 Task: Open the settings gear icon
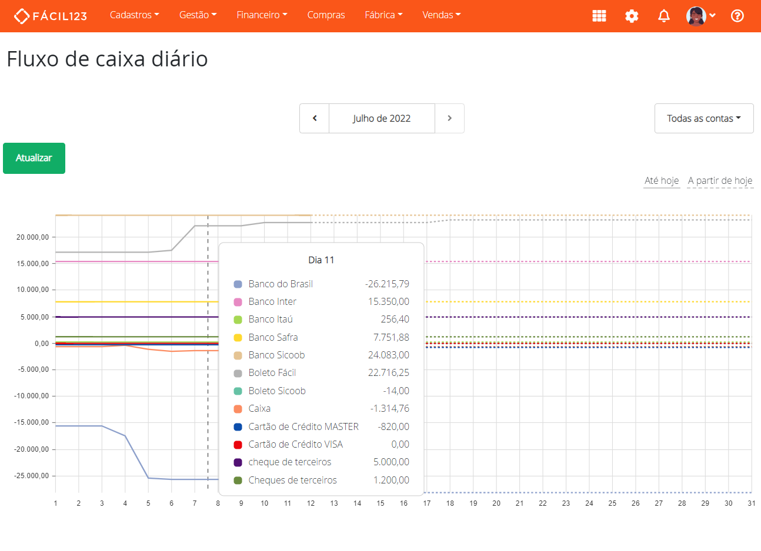coord(632,16)
